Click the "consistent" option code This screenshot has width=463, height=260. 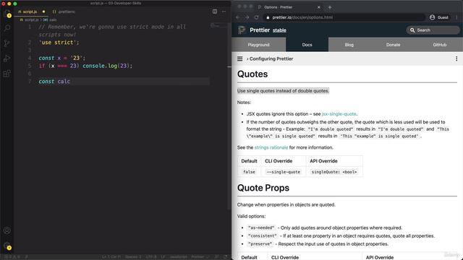pos(263,236)
